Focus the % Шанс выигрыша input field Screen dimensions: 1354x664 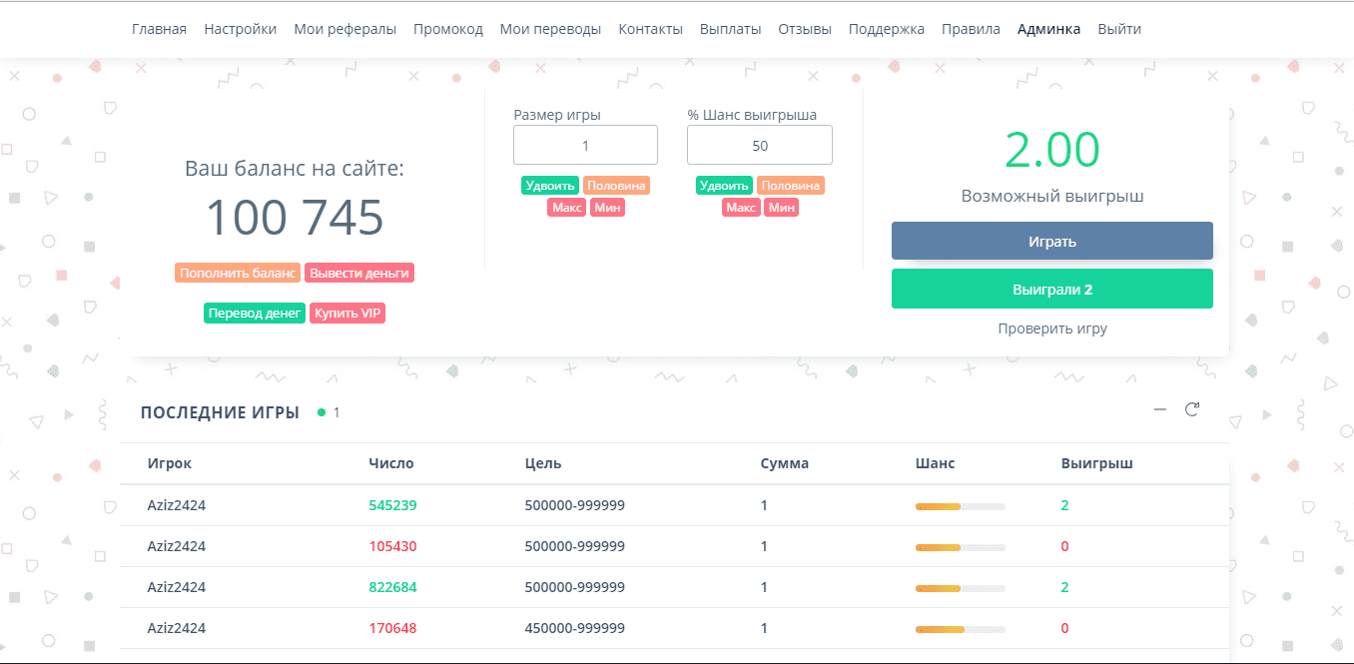[759, 146]
